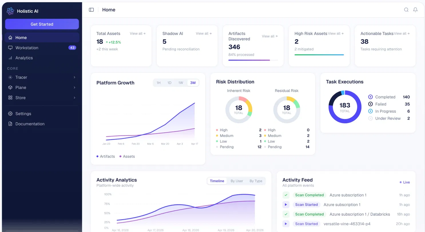
Task: Open Settings in the sidebar
Action: (x=42, y=114)
